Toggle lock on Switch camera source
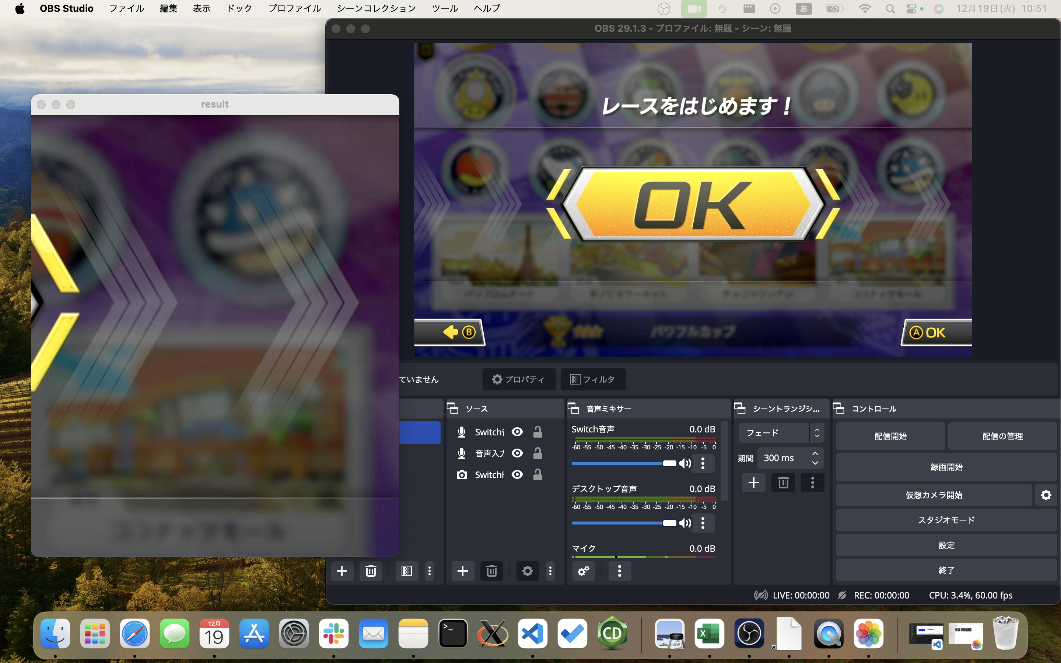The height and width of the screenshot is (663, 1061). 537,475
